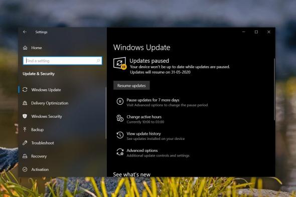Click the Advanced options gear icon
The image size is (296, 197).
coord(120,152)
